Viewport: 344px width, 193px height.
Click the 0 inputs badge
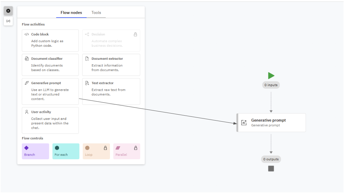271,85
